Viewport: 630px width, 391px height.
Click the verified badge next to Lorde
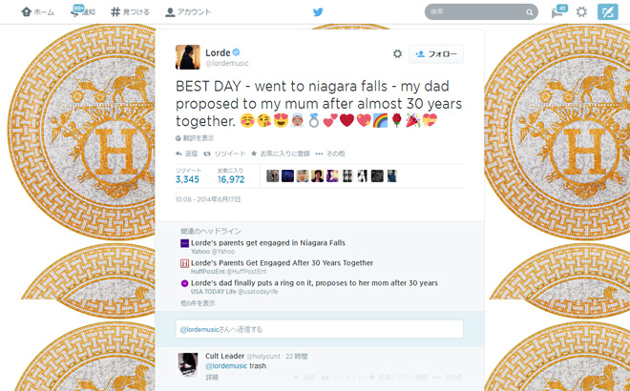237,52
